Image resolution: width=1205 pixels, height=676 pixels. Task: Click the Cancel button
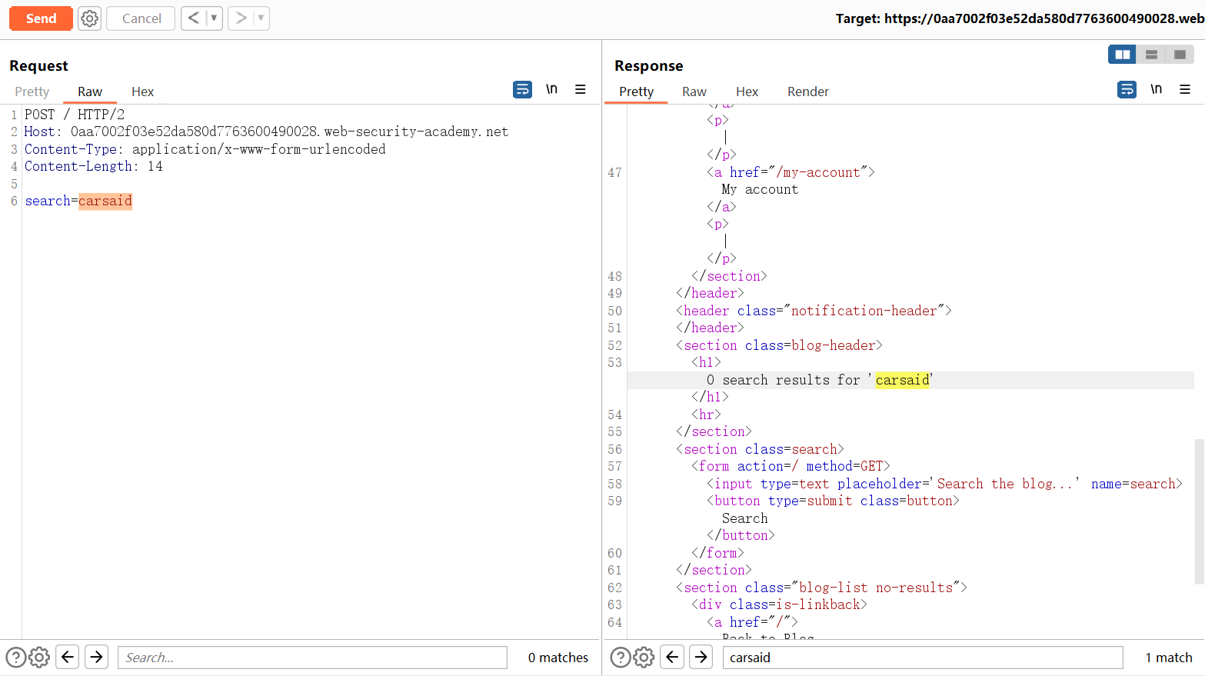click(x=141, y=18)
